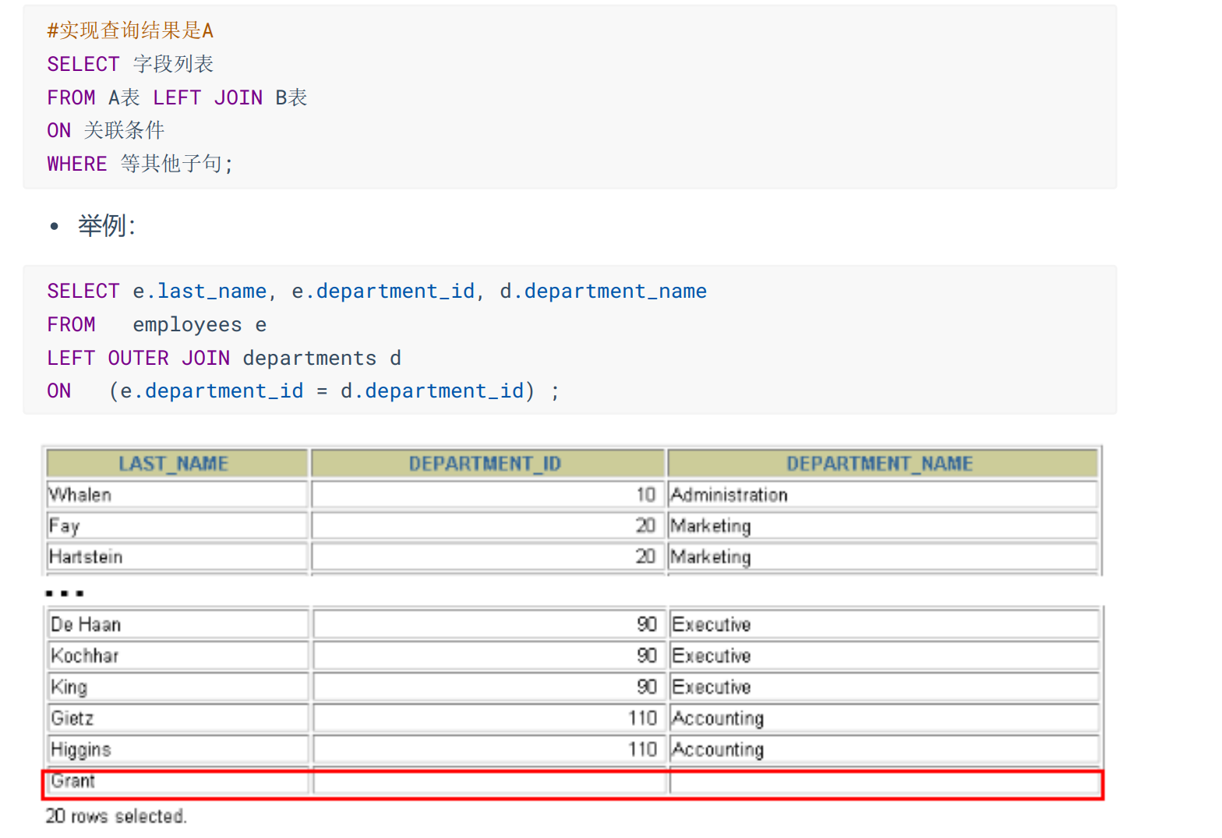Click department ID '20' in Fay's row
This screenshot has height=838, width=1222.
[645, 526]
